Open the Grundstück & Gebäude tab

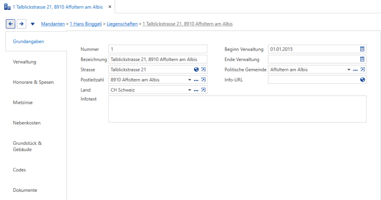click(x=27, y=146)
